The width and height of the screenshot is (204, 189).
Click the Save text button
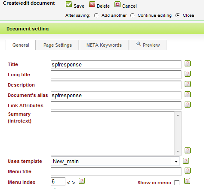coord(79,6)
